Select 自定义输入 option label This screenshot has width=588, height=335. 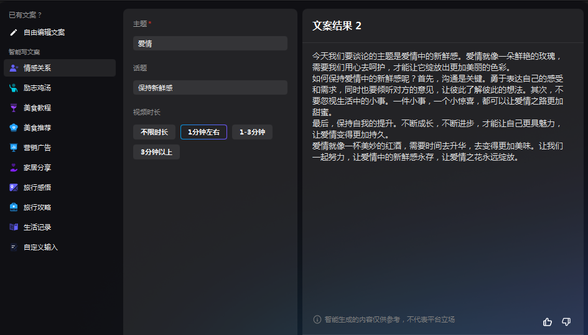[40, 247]
